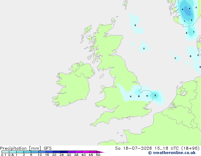Image resolution: width=201 pixels, height=156 pixels.
Task: Click the 'Sa 18-07-2026' date text
Action: coord(133,148)
